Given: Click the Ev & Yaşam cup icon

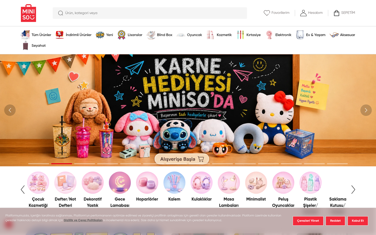Looking at the screenshot, I should click(300, 35).
